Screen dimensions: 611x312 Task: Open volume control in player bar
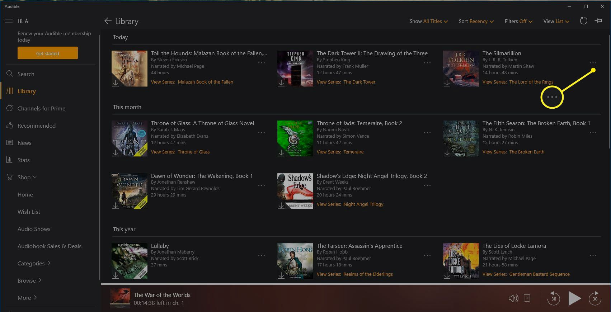pos(513,298)
